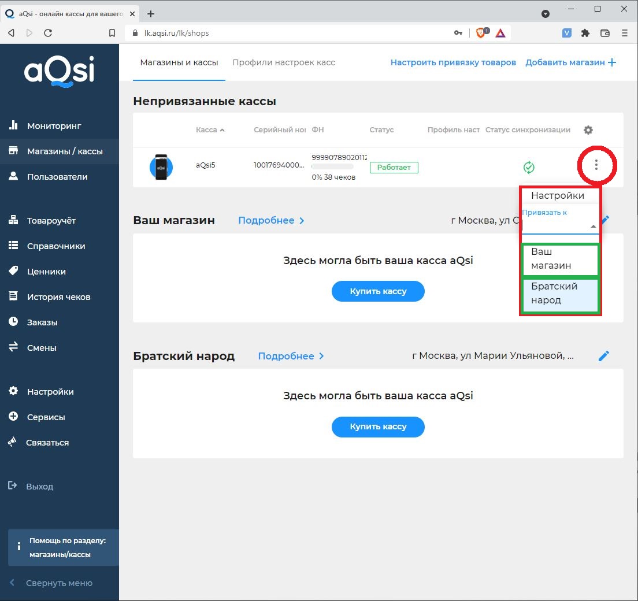The image size is (638, 601).
Task: Select Настройки from the register context menu
Action: coord(557,195)
